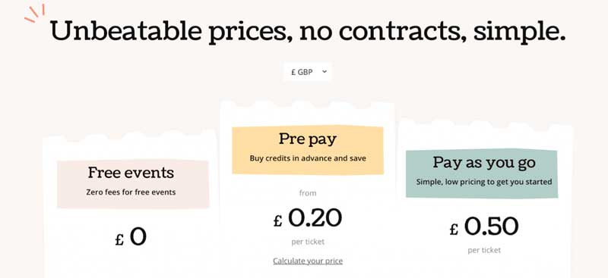
Task: Click the £ 0.50 price text
Action: point(484,226)
